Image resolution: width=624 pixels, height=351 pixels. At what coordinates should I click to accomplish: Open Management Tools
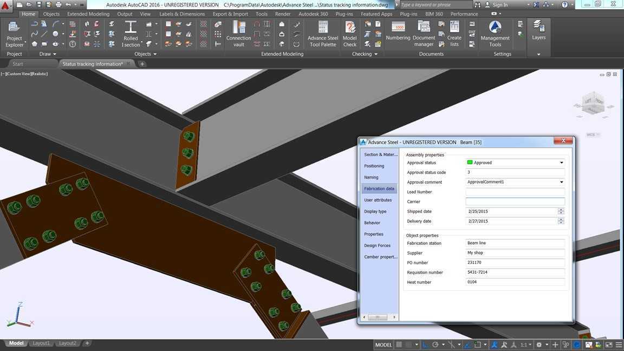[x=495, y=34]
